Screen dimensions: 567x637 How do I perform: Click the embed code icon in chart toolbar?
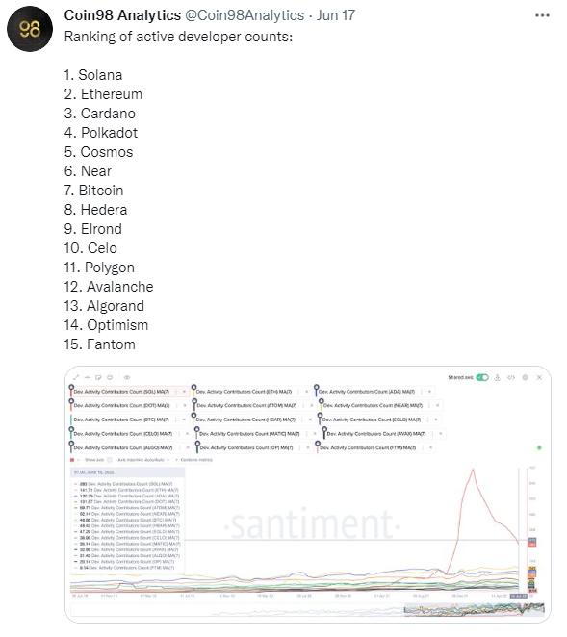point(511,377)
